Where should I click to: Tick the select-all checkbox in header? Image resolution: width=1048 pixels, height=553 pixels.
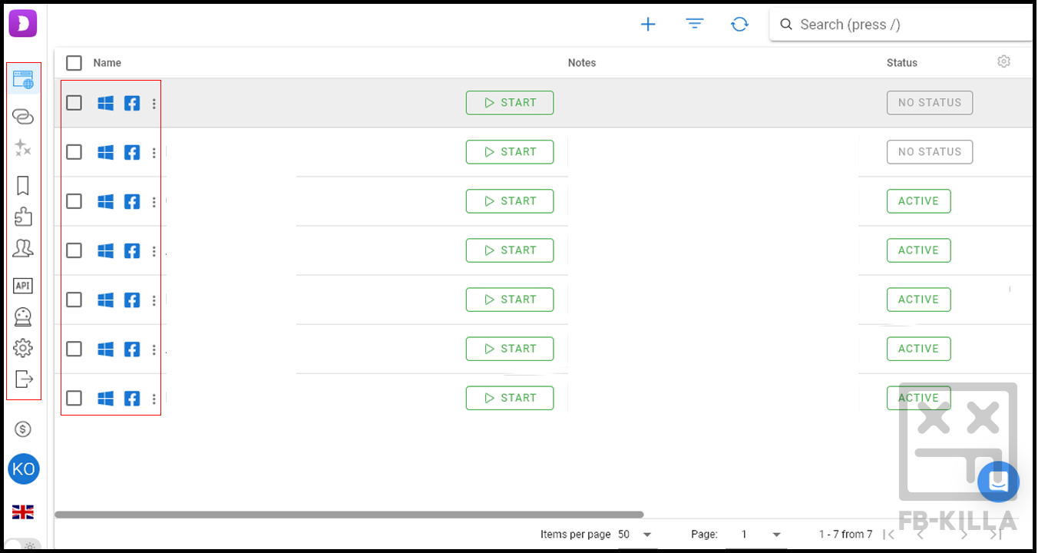(74, 63)
